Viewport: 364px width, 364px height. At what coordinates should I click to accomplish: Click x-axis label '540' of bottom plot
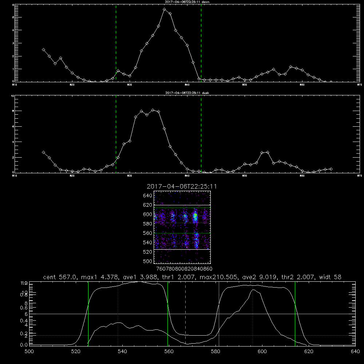pos(122,352)
